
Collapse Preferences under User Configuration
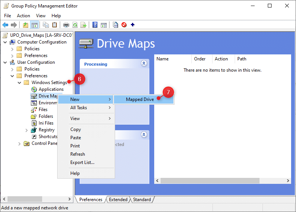point(12,76)
